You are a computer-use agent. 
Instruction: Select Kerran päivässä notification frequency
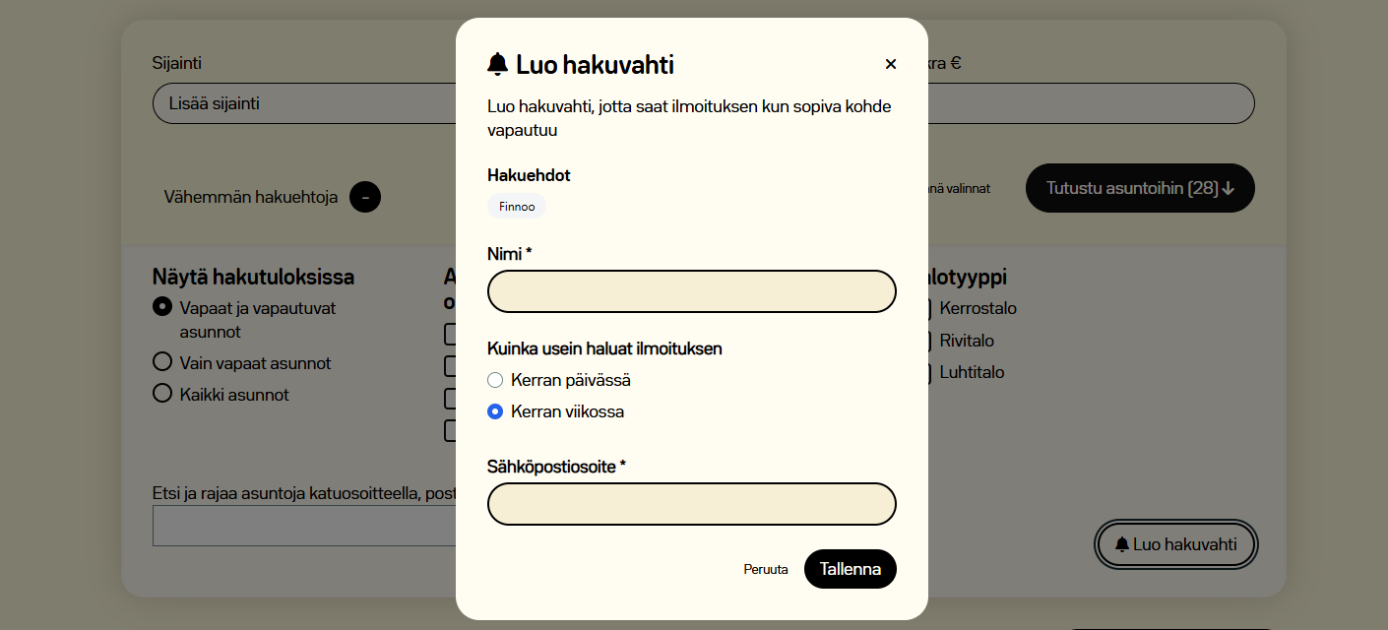pos(495,379)
